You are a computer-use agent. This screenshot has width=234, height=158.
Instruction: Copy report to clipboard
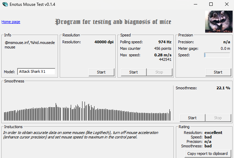[208, 153]
